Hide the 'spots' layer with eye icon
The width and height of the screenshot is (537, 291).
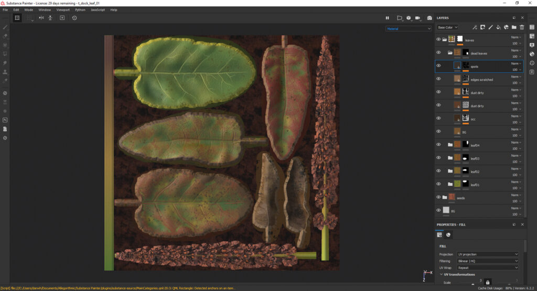(x=438, y=66)
